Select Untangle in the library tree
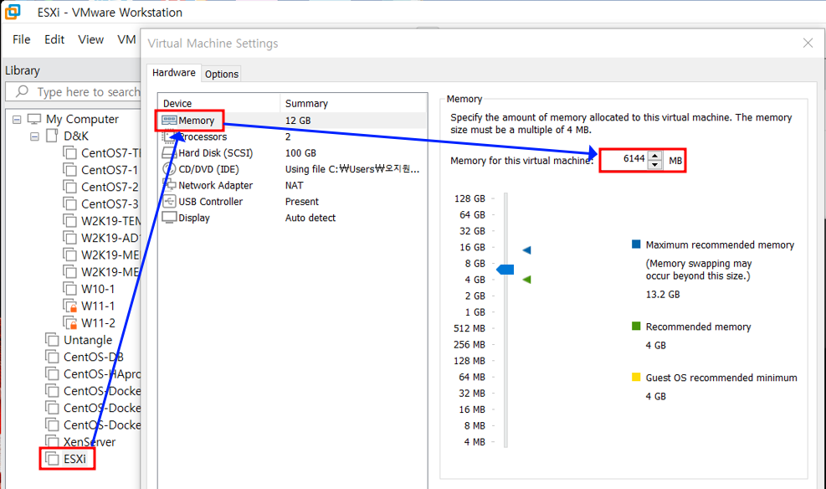826x489 pixels. pyautogui.click(x=88, y=340)
